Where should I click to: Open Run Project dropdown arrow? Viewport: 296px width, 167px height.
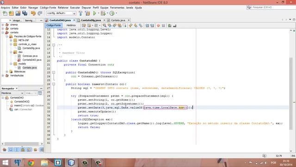[99, 13]
